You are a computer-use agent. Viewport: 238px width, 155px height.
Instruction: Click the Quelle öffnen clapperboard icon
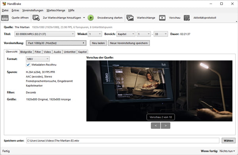(x=5, y=18)
